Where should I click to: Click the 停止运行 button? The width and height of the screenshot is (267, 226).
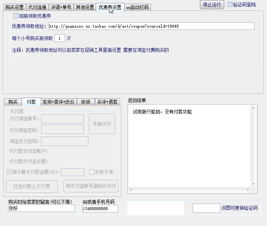coord(212,5)
